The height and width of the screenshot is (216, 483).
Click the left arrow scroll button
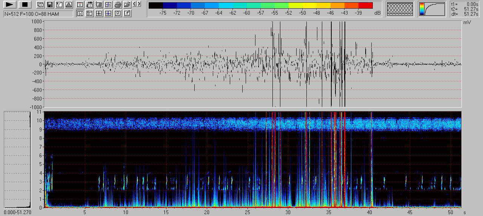point(134,4)
